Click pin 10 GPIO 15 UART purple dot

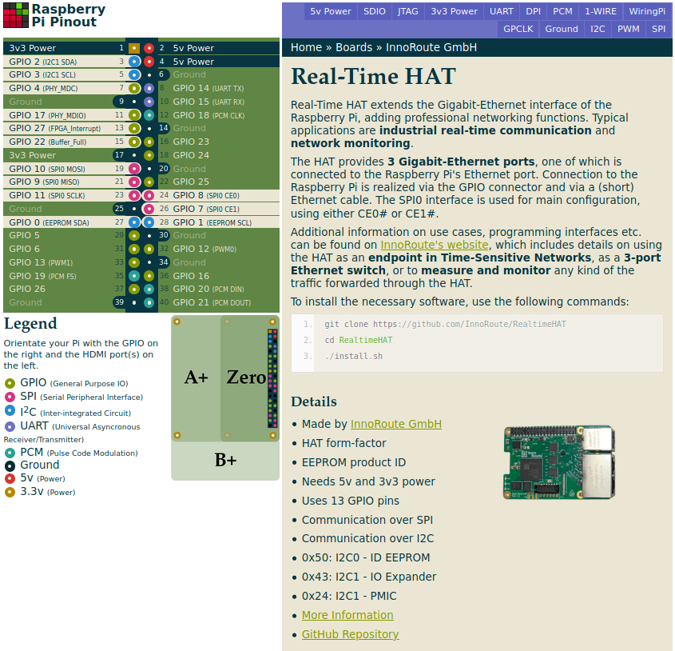pyautogui.click(x=149, y=102)
